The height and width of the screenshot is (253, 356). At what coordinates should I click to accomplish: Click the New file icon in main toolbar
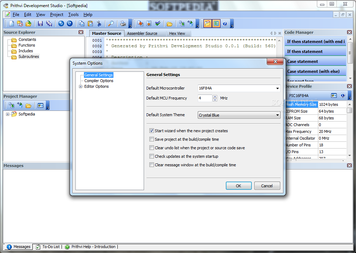(11, 23)
